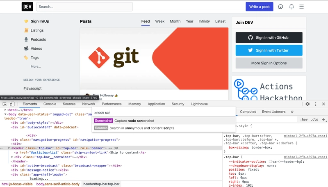Click the Actions Hackathon banner
Viewport: 328px width, 187px height.
(x=269, y=88)
